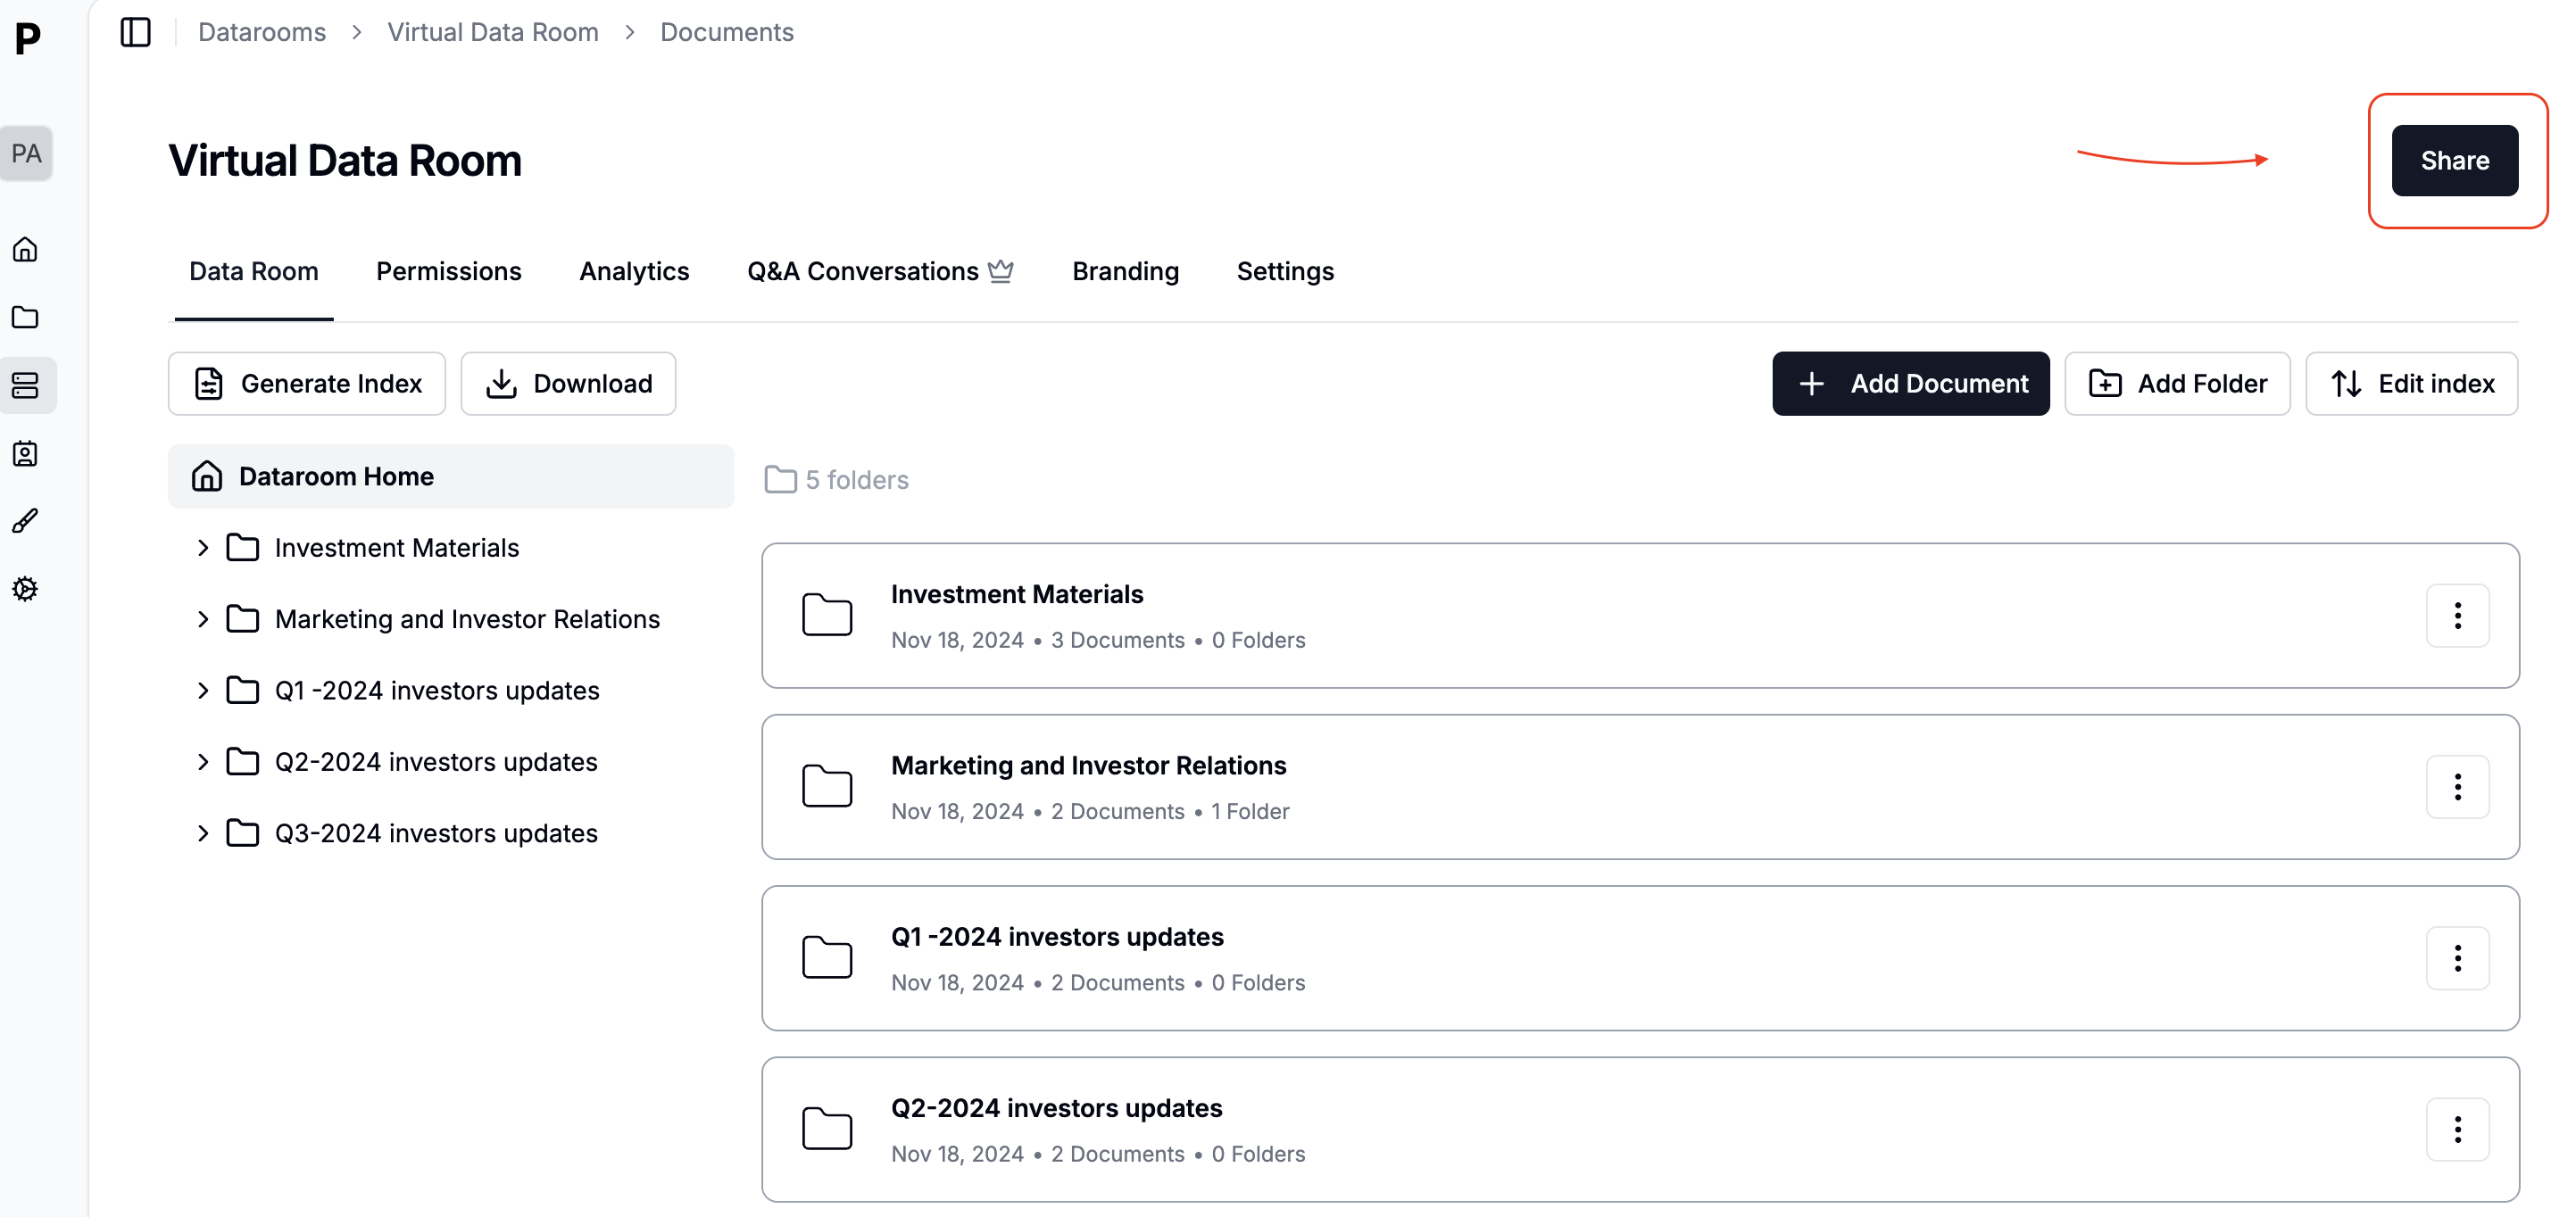Screen dimensions: 2576x1217
Task: Click the Add Document button
Action: pyautogui.click(x=1910, y=383)
